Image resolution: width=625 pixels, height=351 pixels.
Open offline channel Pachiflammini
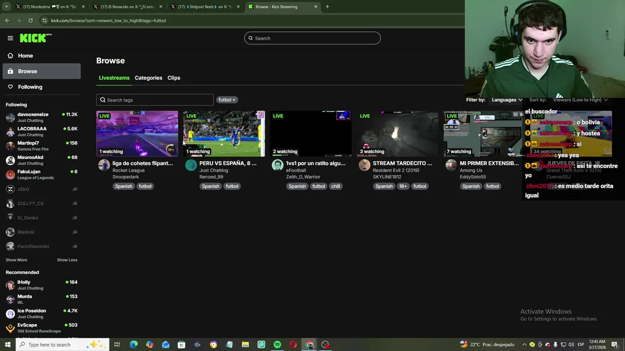click(x=42, y=246)
